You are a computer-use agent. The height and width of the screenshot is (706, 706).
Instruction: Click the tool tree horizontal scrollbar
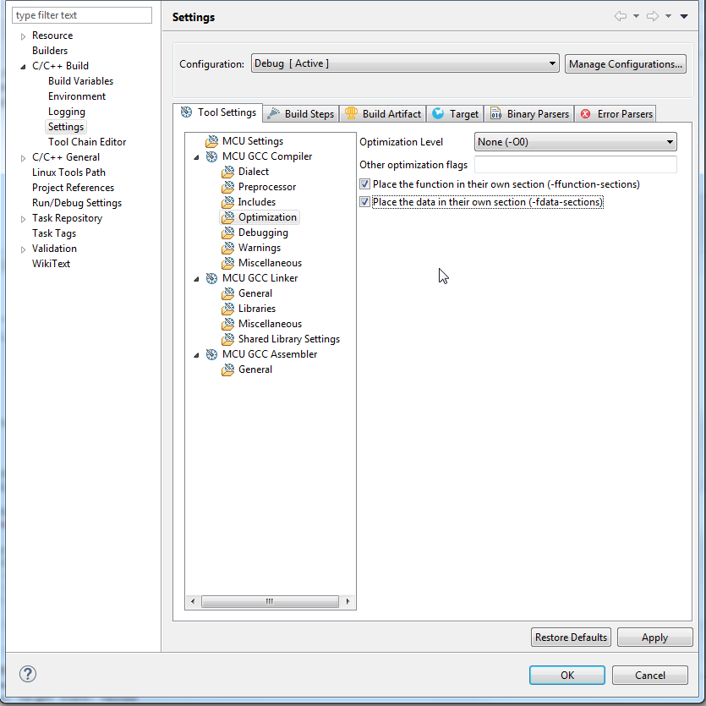(x=270, y=602)
